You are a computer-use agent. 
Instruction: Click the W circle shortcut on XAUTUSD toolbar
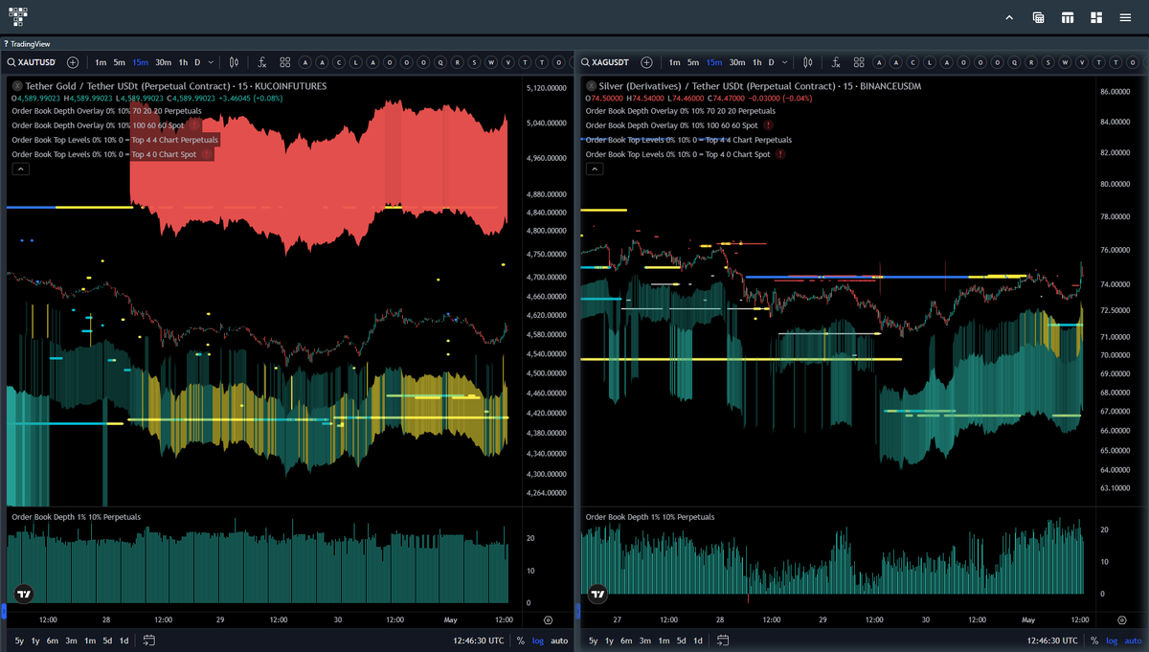pos(491,62)
